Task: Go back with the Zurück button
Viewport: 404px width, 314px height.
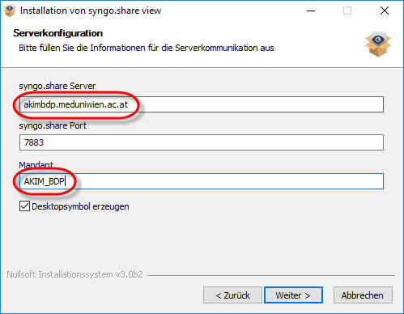Action: coord(232,295)
